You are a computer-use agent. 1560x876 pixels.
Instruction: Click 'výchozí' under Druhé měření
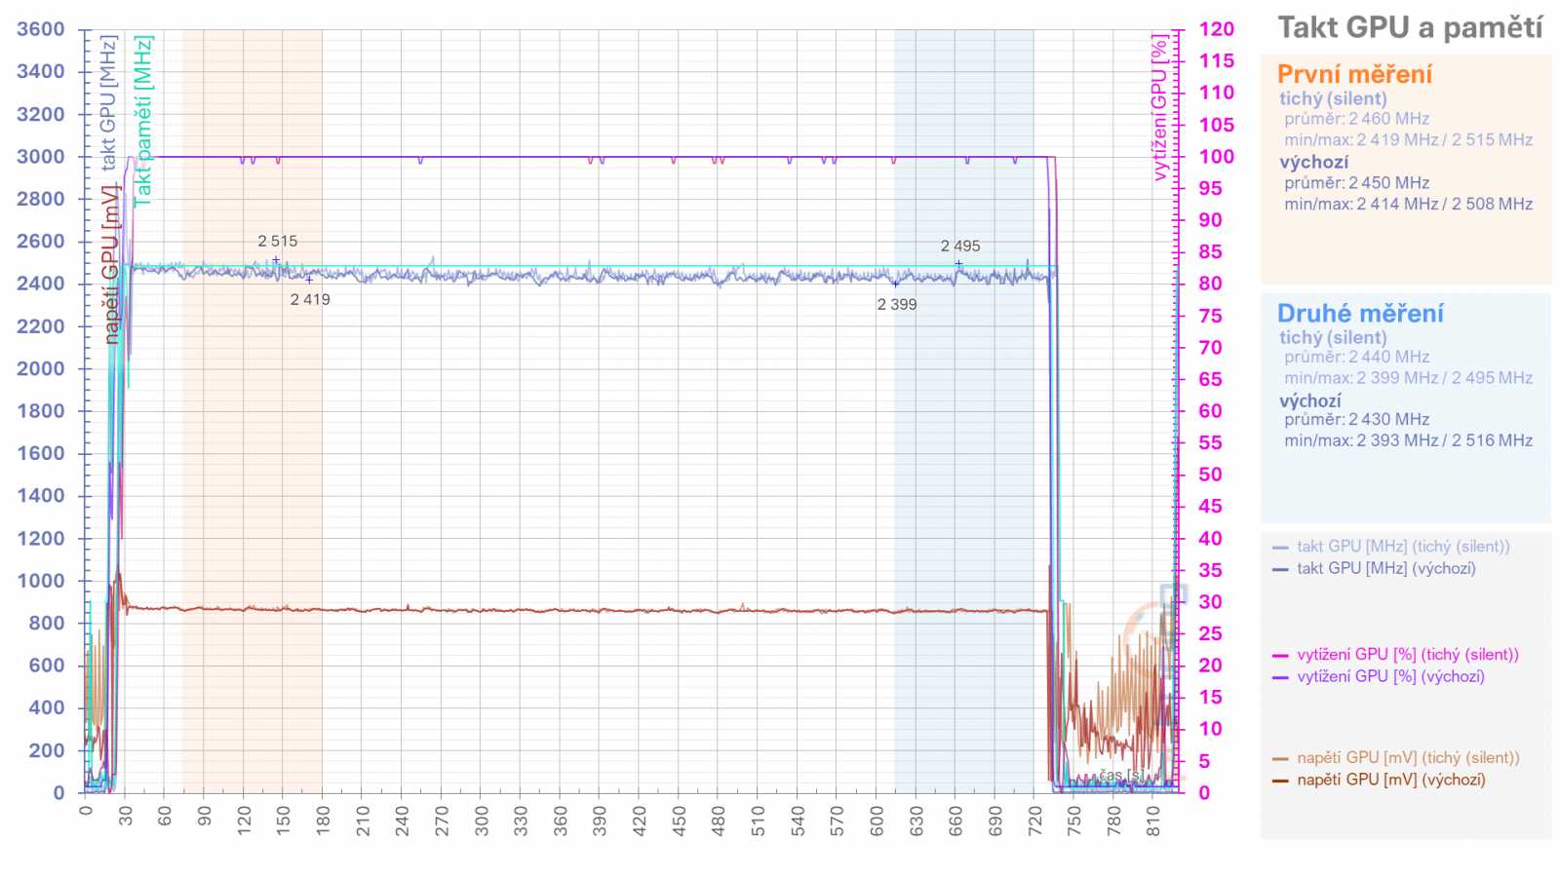pos(1310,400)
